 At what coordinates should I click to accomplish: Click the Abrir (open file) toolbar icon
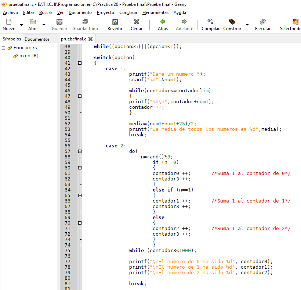point(33,22)
